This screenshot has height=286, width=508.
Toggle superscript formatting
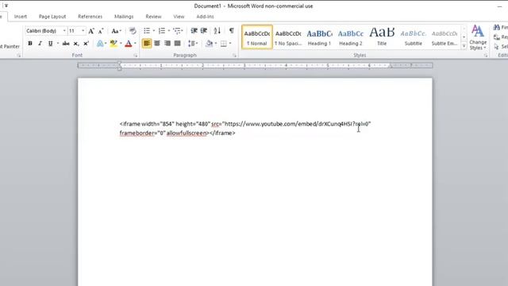click(86, 44)
